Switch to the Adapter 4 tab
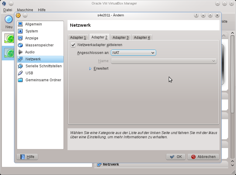Screen dimensions: 236x175 142,37
